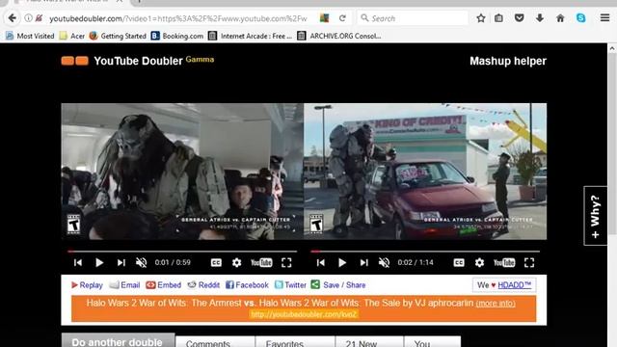Share the mashup on Facebook

pos(247,285)
